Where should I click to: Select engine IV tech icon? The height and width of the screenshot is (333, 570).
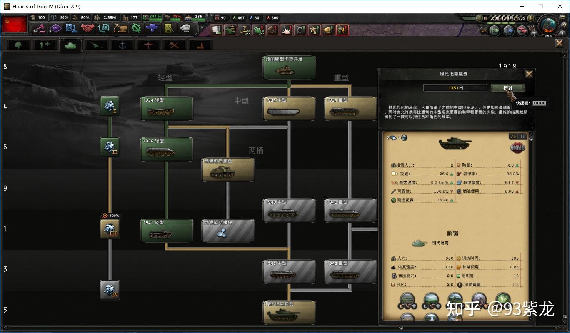pyautogui.click(x=110, y=290)
